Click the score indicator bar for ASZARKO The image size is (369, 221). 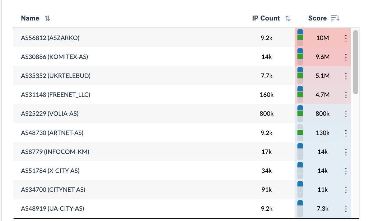tap(300, 38)
